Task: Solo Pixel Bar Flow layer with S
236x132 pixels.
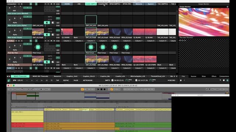Action: pyautogui.click(x=20, y=45)
